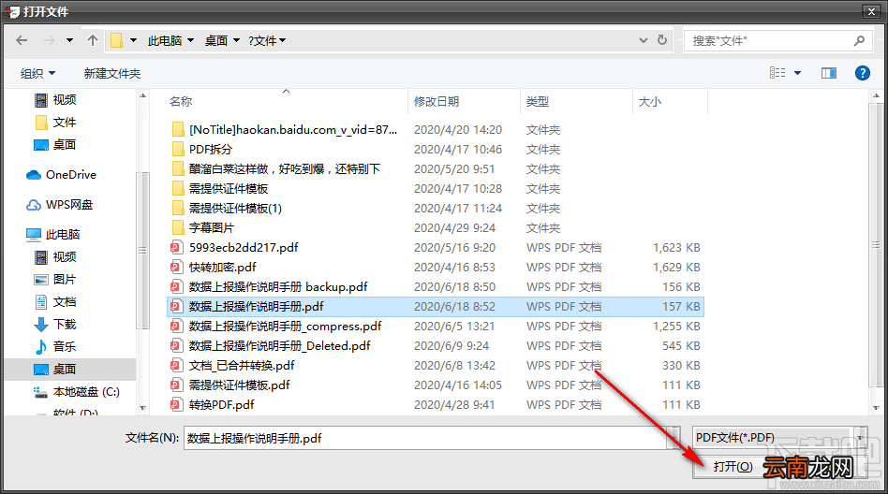This screenshot has width=888, height=494.
Task: Select 图片 under 此电脑
Action: click(x=55, y=280)
